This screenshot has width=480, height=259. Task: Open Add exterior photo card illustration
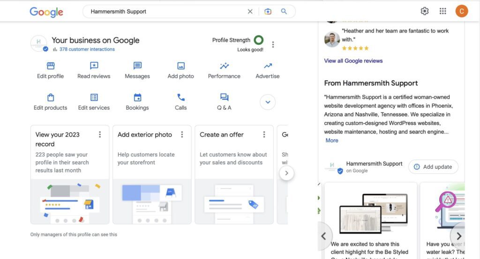click(x=152, y=201)
